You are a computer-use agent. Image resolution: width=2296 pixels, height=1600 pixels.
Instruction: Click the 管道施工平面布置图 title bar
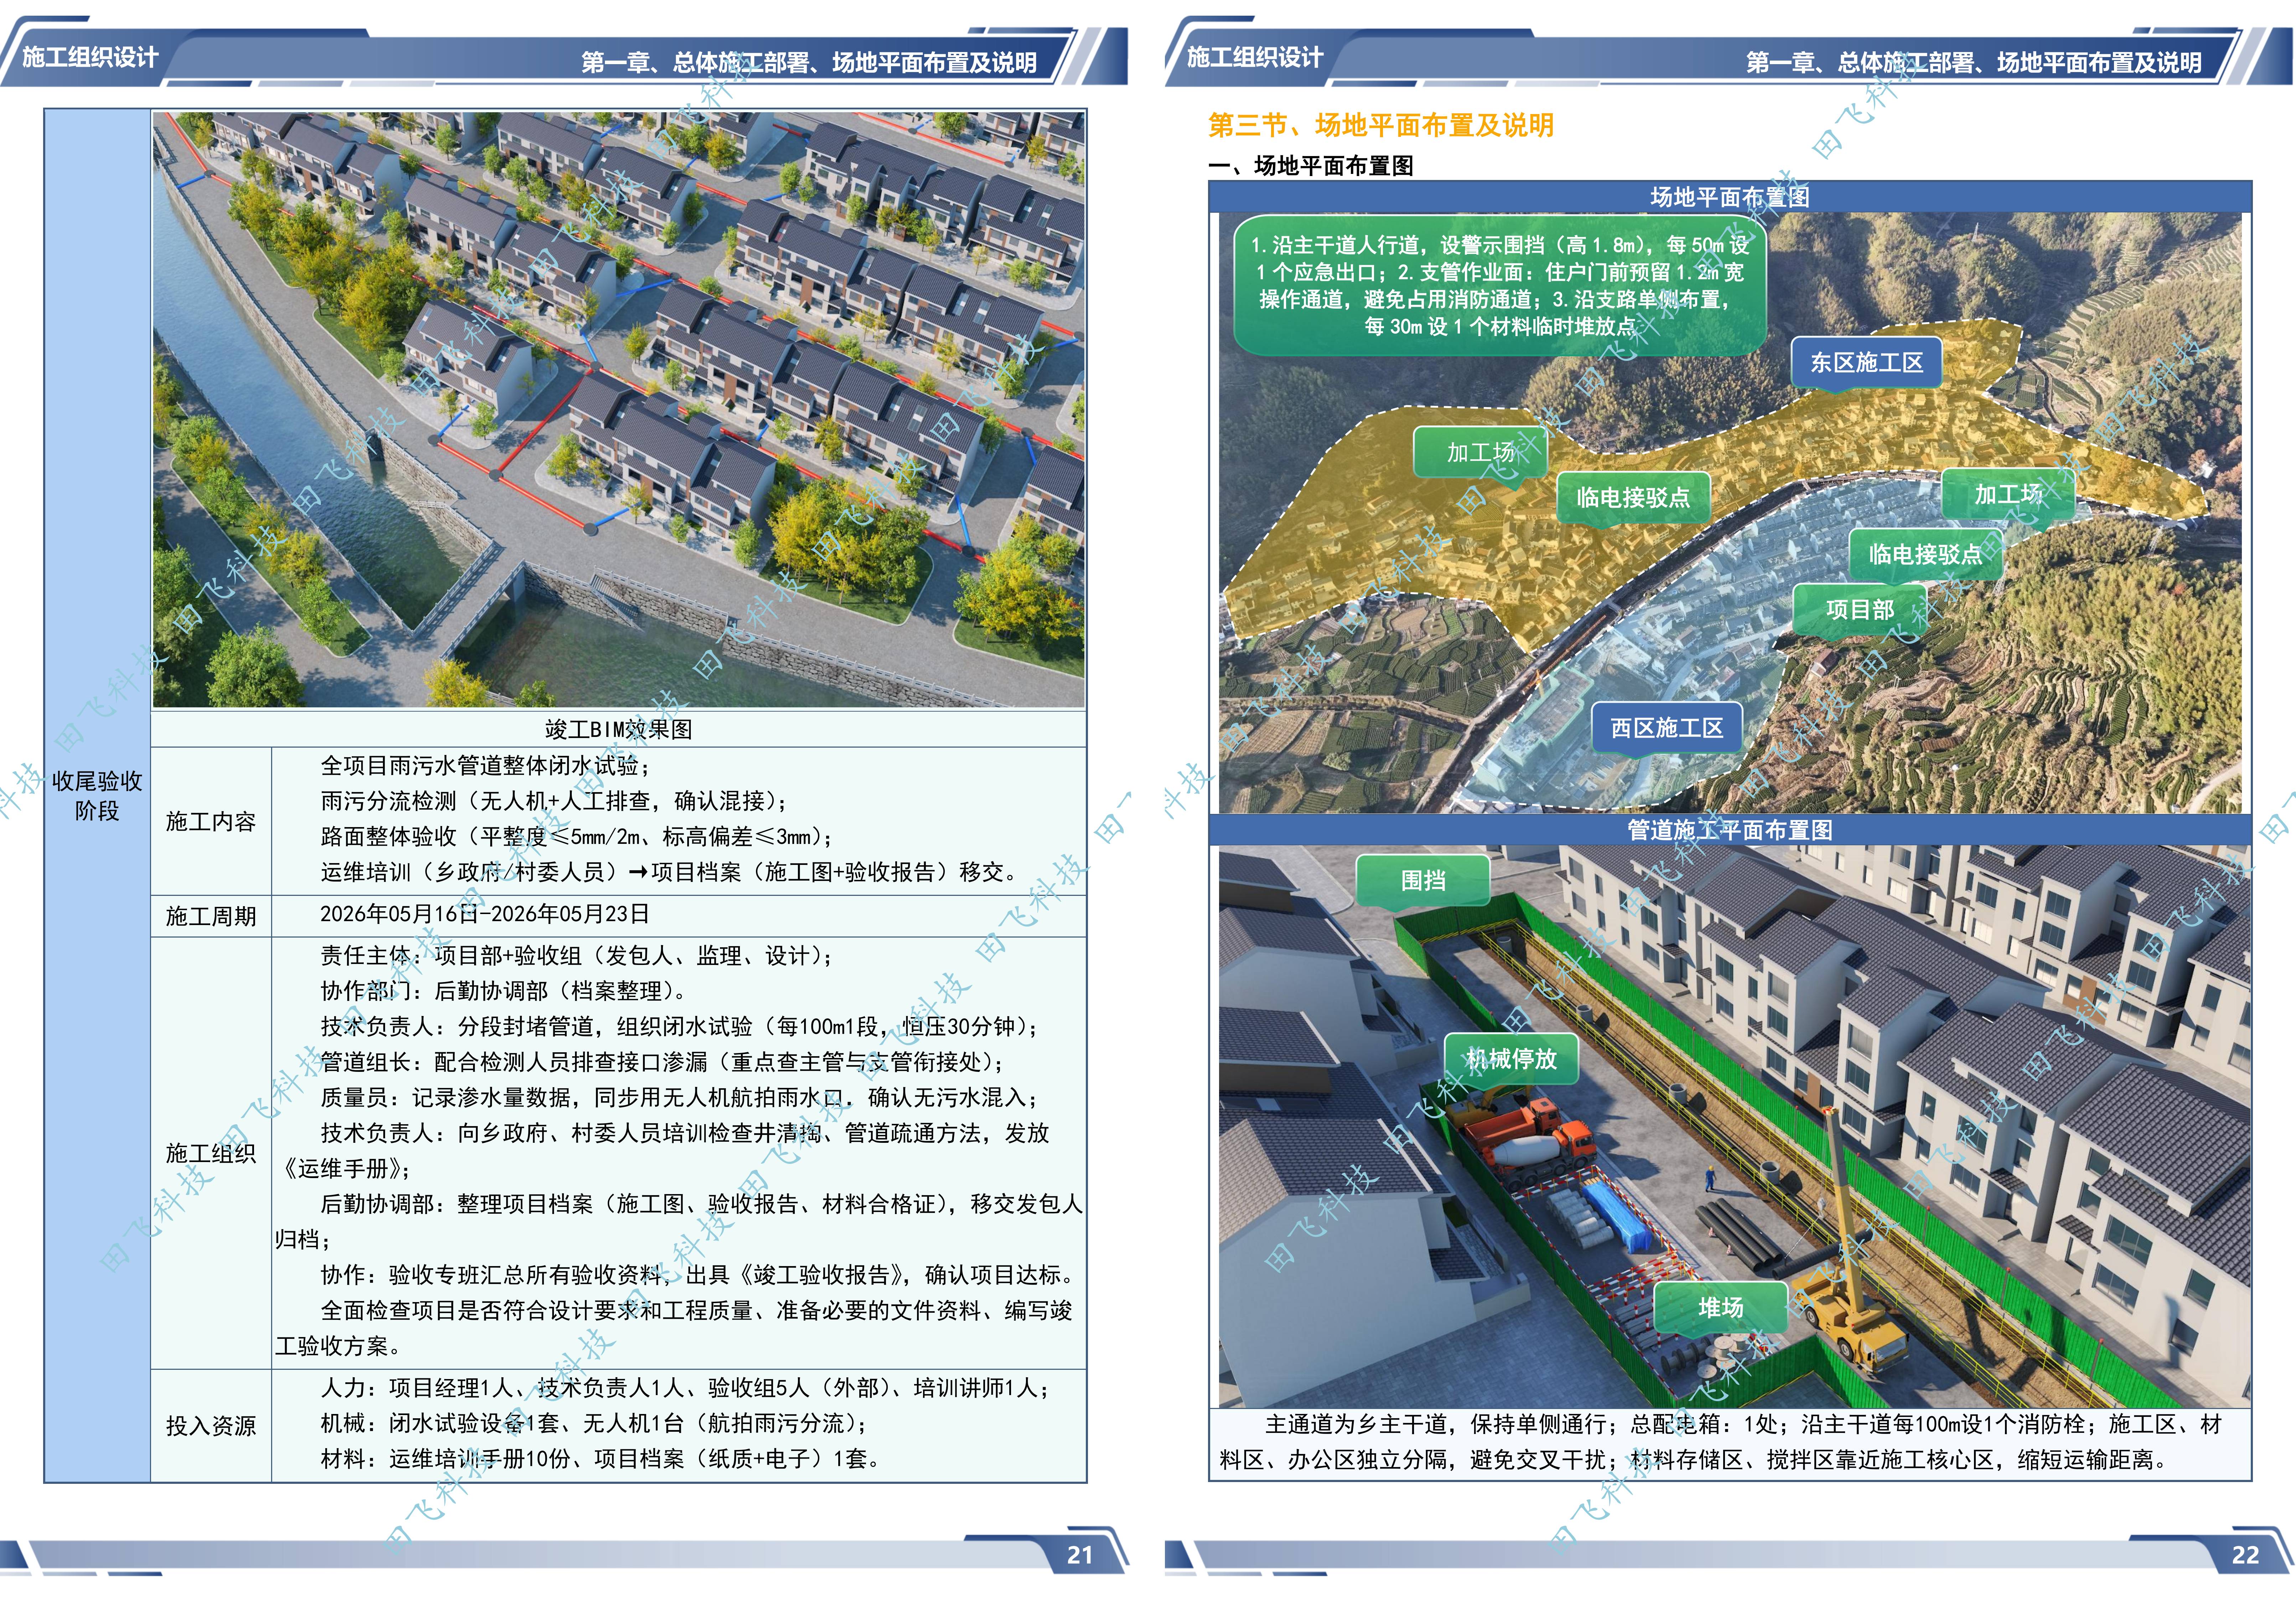[1730, 830]
